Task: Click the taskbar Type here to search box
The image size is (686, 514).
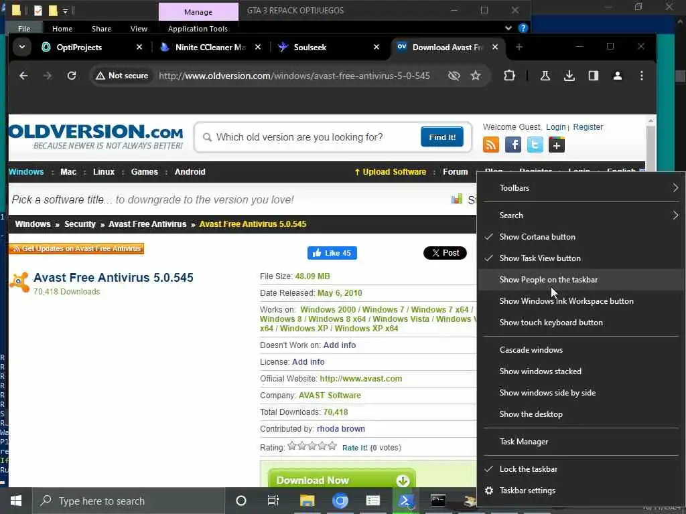Action: (128, 501)
